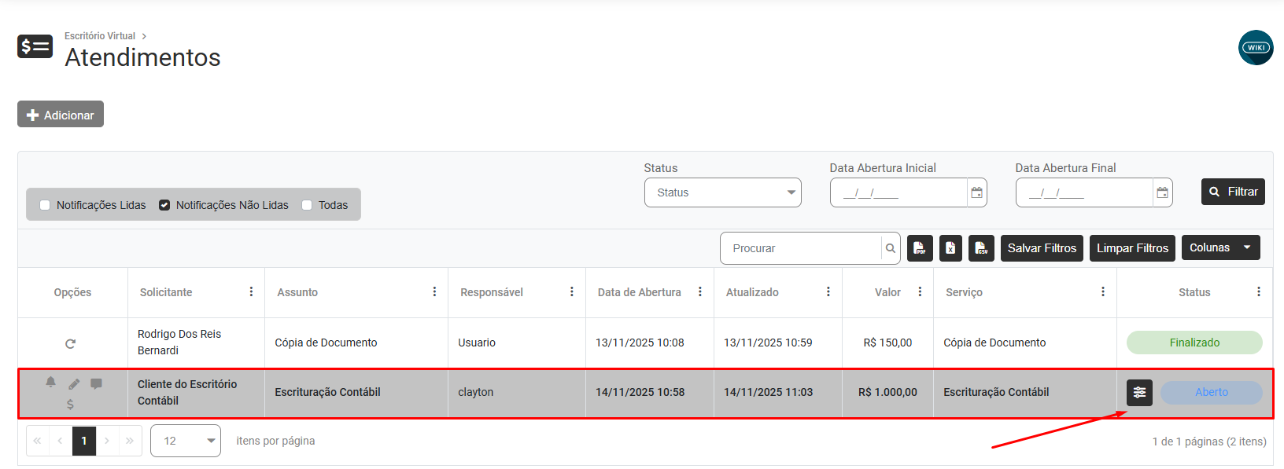Viewport: 1284px width, 469px height.
Task: Click inside the Procurar search field
Action: (x=800, y=248)
